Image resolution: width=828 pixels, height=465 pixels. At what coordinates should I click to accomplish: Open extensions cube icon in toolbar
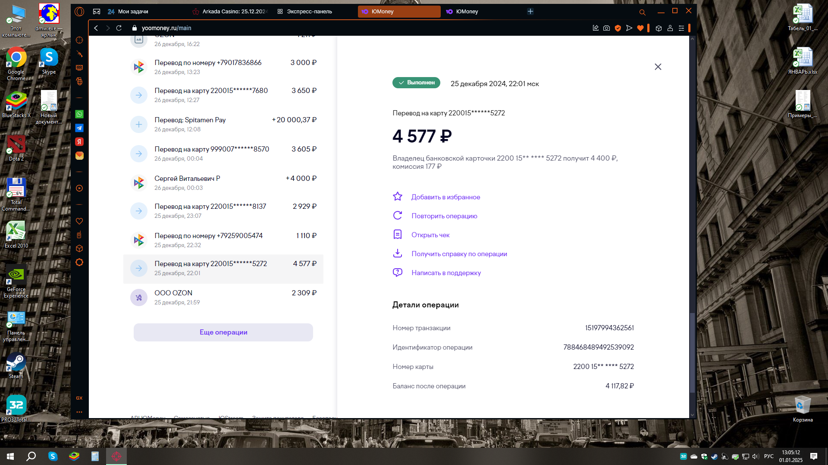[x=659, y=28]
